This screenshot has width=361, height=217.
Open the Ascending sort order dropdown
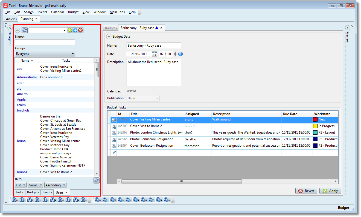pos(55,185)
